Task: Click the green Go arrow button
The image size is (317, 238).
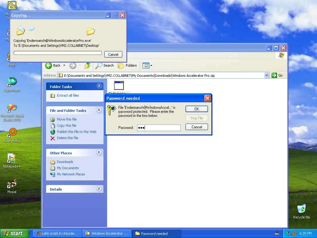Action: [274, 76]
